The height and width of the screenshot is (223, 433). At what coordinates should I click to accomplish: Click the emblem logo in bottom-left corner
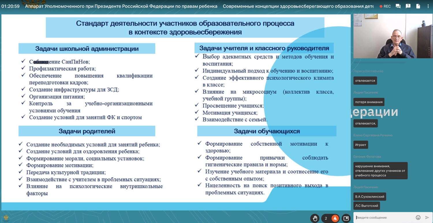tap(6, 218)
